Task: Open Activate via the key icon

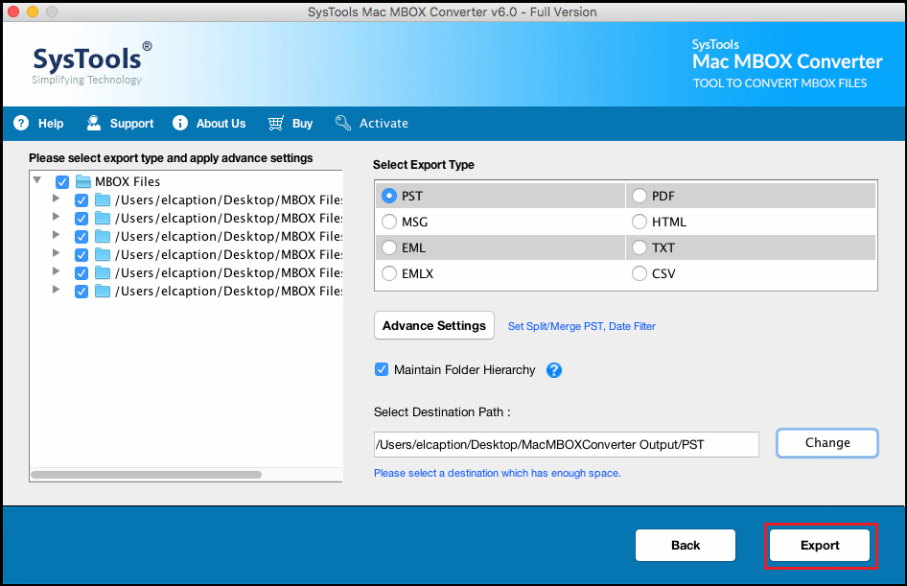Action: [343, 123]
